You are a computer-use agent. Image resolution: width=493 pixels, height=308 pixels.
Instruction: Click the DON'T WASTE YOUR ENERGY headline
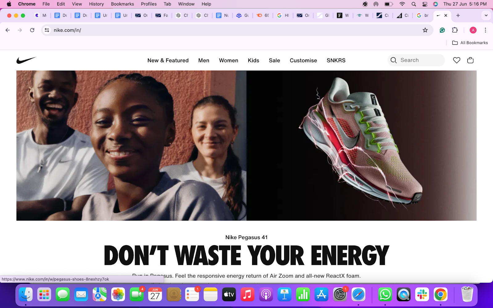point(246,255)
